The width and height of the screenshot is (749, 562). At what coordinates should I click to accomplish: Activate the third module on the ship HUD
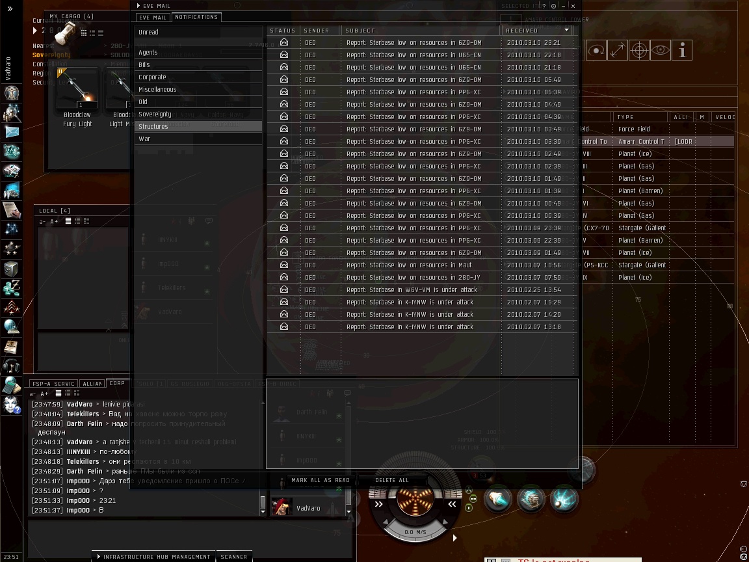pyautogui.click(x=564, y=500)
